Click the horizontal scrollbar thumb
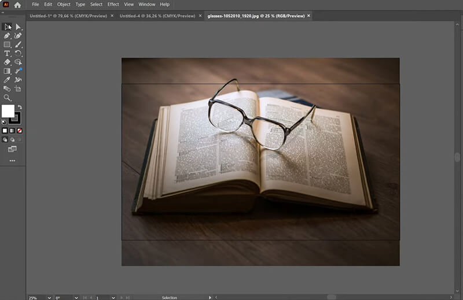This screenshot has height=300, width=463. pyautogui.click(x=331, y=297)
